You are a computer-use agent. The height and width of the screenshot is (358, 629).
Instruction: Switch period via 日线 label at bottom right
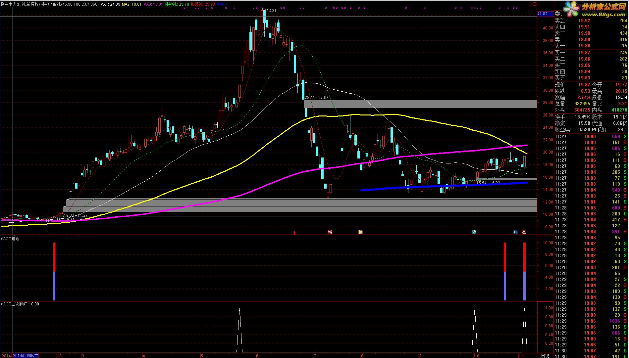(x=545, y=356)
